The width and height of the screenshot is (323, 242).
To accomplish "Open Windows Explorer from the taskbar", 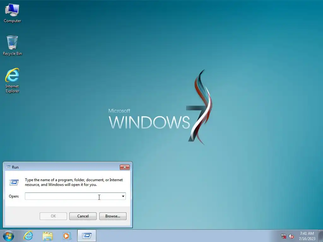I will tap(48, 236).
